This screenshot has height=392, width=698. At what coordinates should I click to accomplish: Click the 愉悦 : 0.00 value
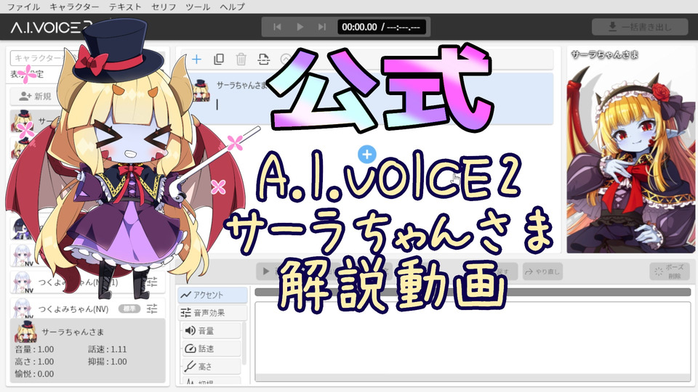[34, 375]
